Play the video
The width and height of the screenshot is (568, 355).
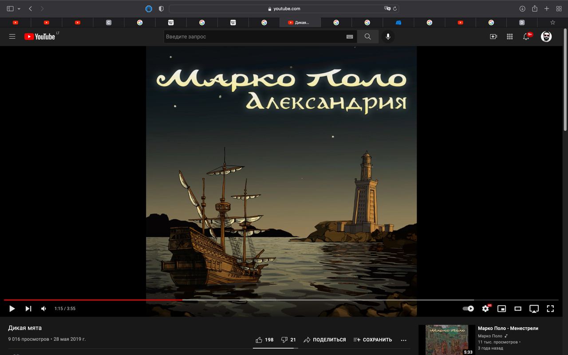[x=12, y=308]
